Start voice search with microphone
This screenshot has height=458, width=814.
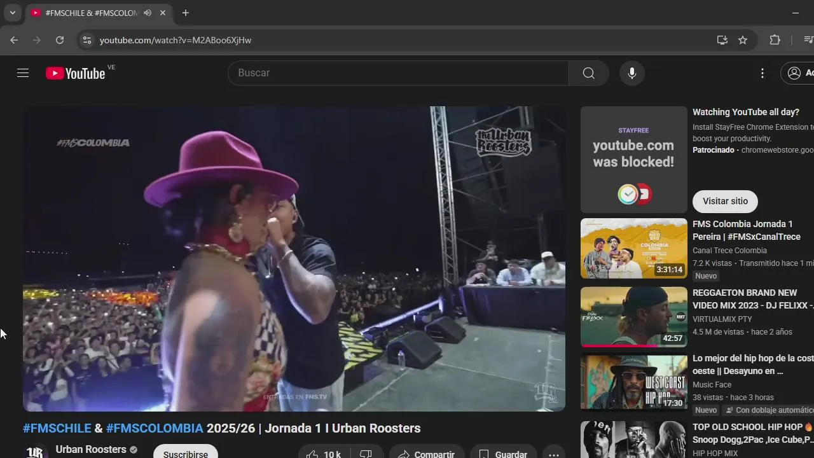[x=632, y=73]
